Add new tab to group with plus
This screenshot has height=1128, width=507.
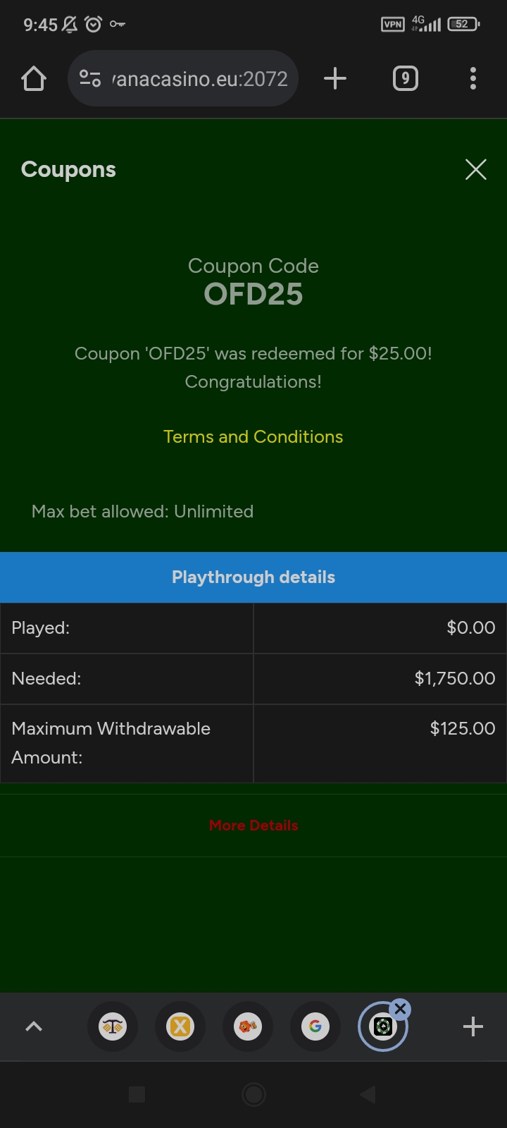click(x=473, y=1026)
